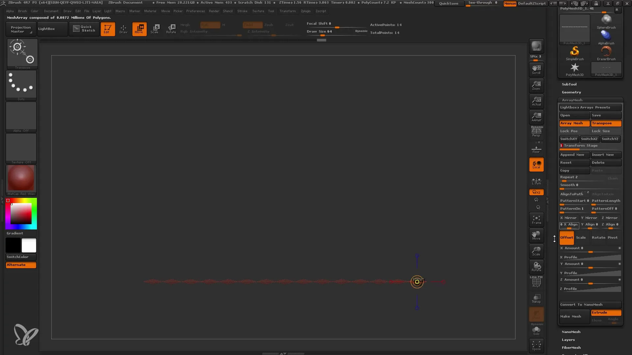Select the Rotate tool in toolbar
632x355 pixels.
pyautogui.click(x=171, y=29)
